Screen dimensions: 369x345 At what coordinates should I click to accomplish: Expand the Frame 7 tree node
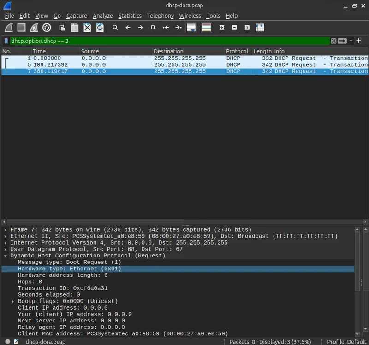coord(5,230)
